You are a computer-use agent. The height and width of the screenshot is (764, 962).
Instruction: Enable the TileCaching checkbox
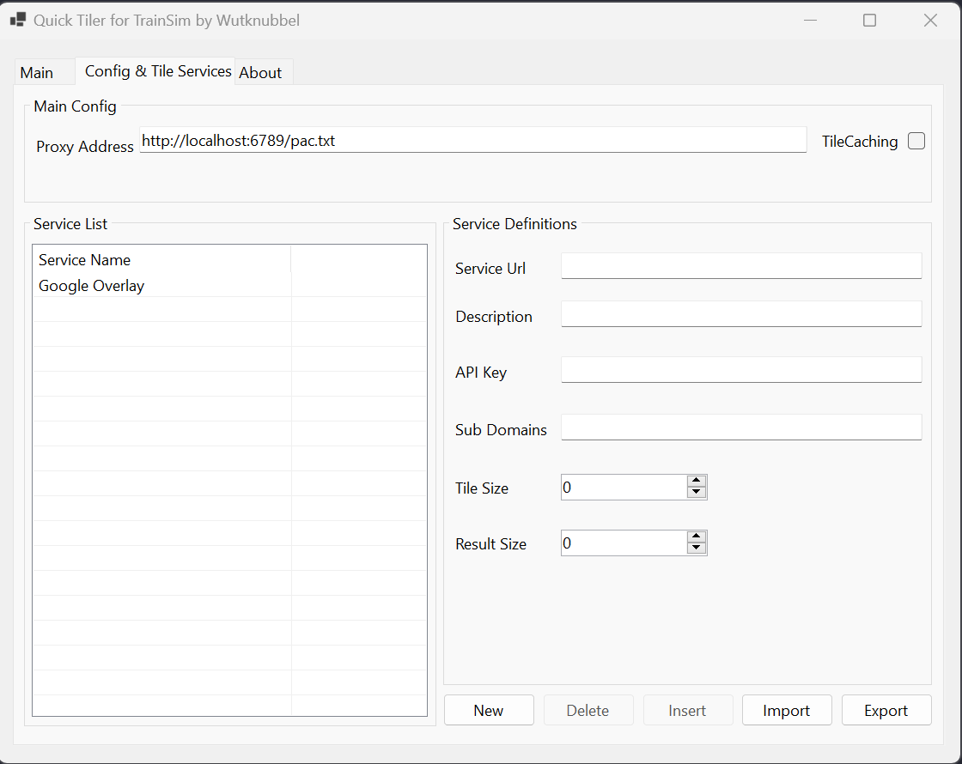[916, 141]
